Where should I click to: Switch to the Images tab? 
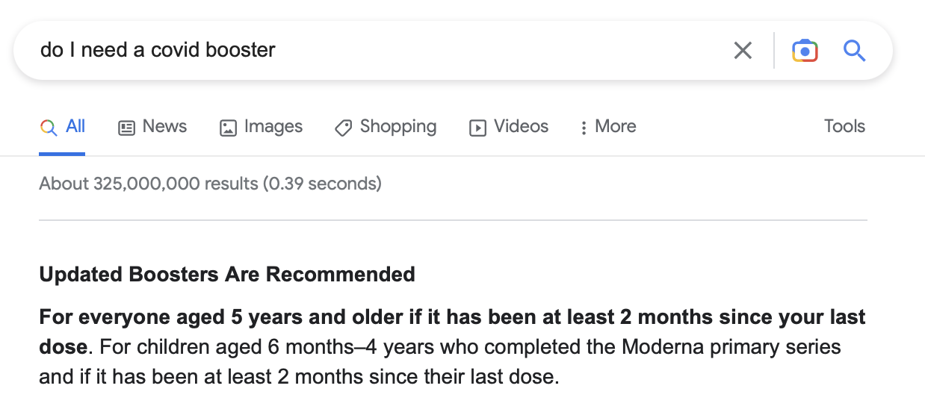click(273, 127)
